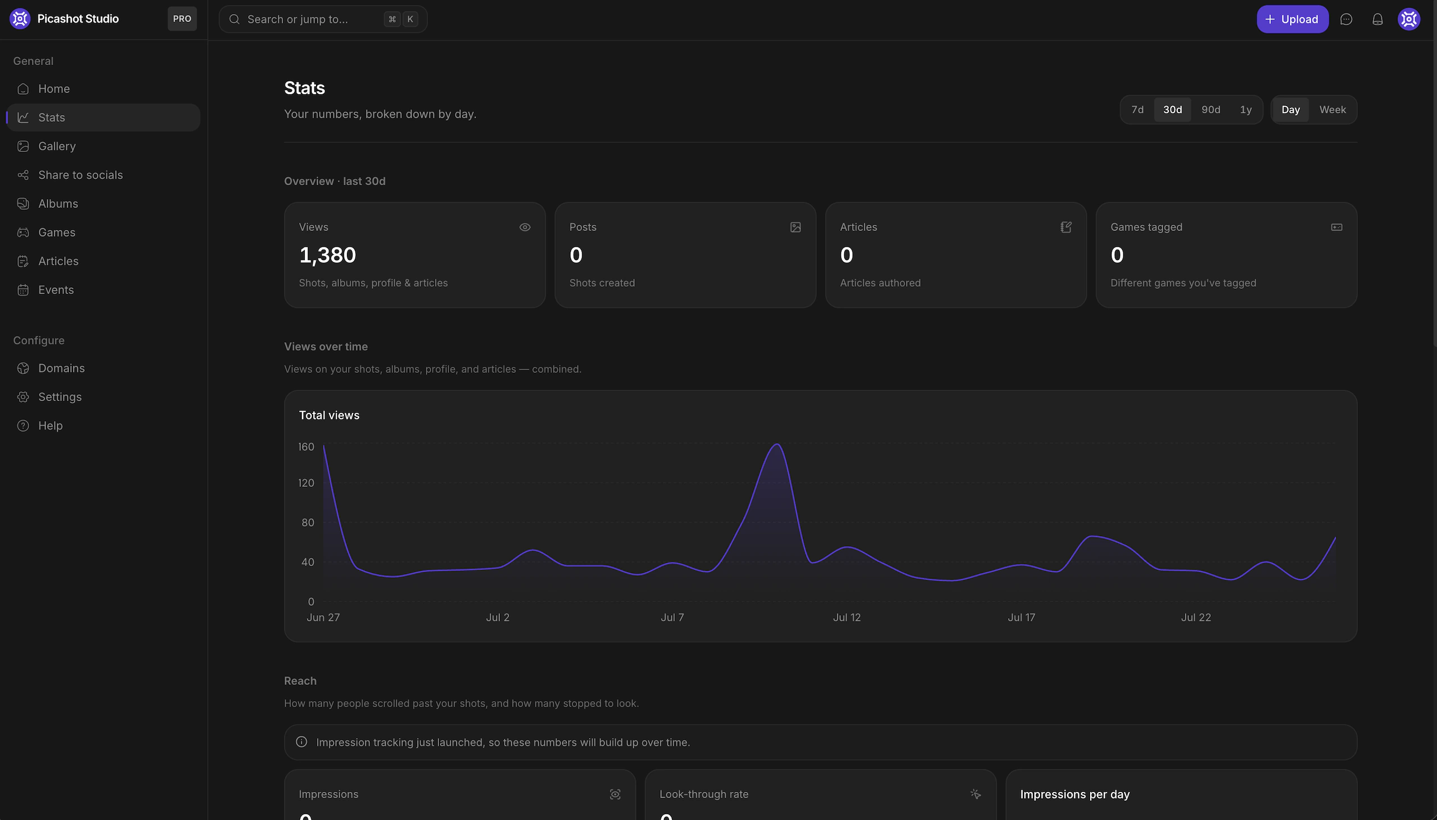Click the Total views chart title
1437x820 pixels.
click(x=329, y=416)
